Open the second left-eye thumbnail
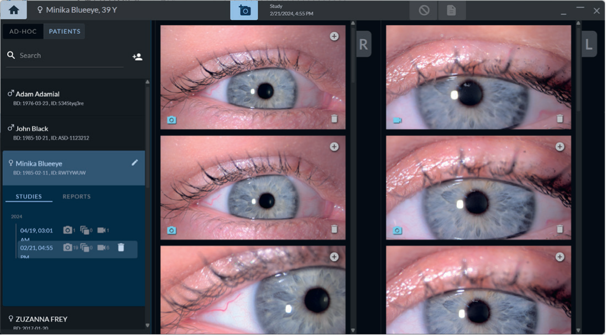Image resolution: width=606 pixels, height=335 pixels. click(x=478, y=187)
